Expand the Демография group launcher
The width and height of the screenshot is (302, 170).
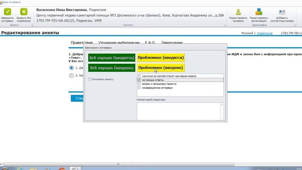point(294,25)
